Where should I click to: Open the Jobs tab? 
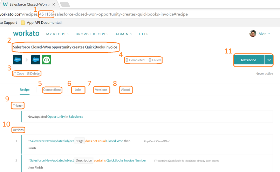pos(78,90)
